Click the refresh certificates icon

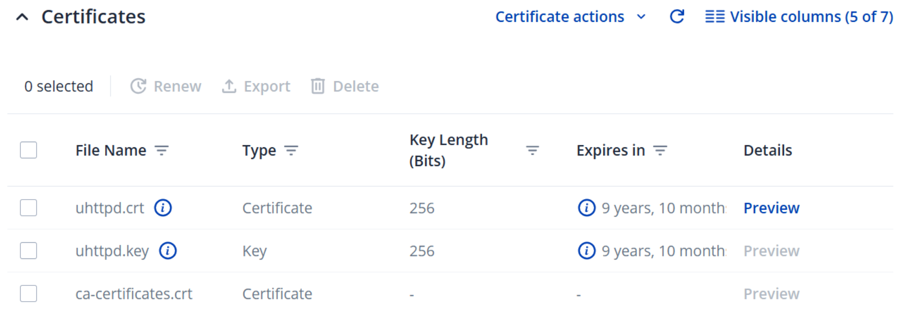point(677,17)
